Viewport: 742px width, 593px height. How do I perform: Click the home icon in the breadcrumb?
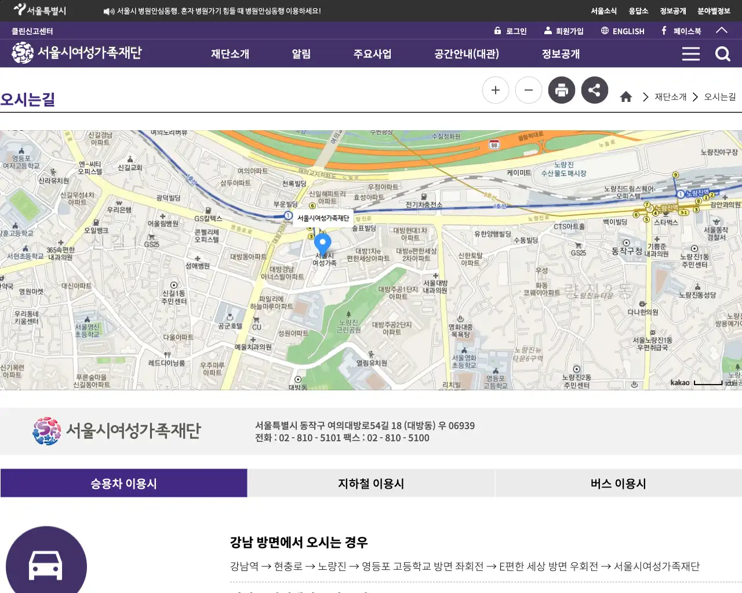[626, 97]
